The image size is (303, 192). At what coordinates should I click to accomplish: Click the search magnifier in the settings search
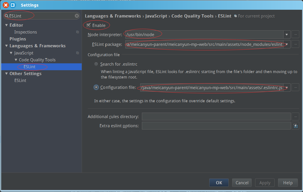point(6,16)
